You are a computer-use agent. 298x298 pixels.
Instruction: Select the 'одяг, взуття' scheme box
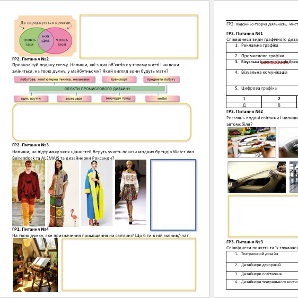[31, 99]
